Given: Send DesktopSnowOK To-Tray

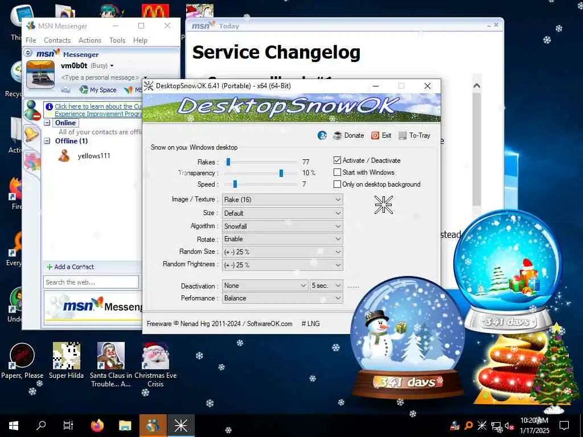Looking at the screenshot, I should [414, 135].
